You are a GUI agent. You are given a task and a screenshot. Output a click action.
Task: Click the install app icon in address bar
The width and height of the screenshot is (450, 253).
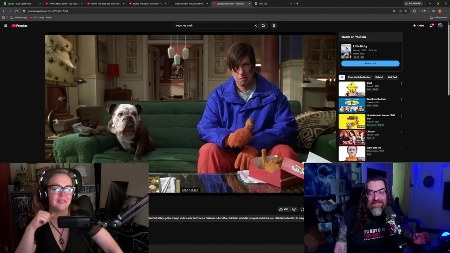pos(400,11)
